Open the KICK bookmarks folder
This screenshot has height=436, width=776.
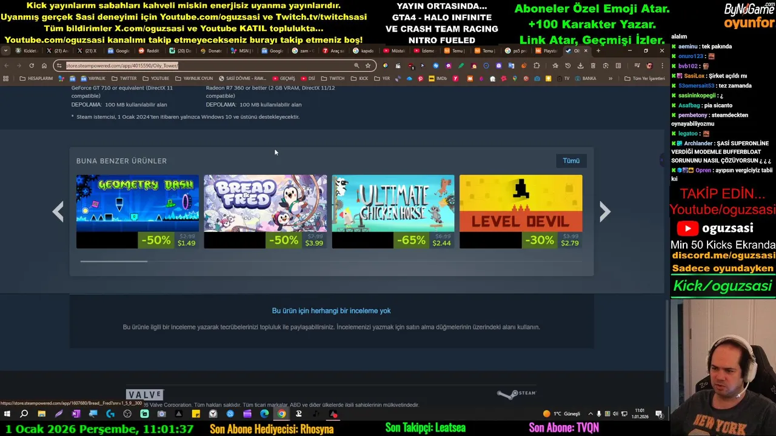tap(360, 78)
